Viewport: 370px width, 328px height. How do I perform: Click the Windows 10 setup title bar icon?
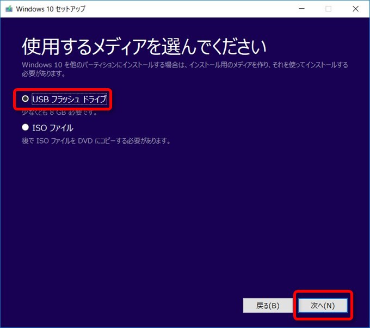(9, 9)
